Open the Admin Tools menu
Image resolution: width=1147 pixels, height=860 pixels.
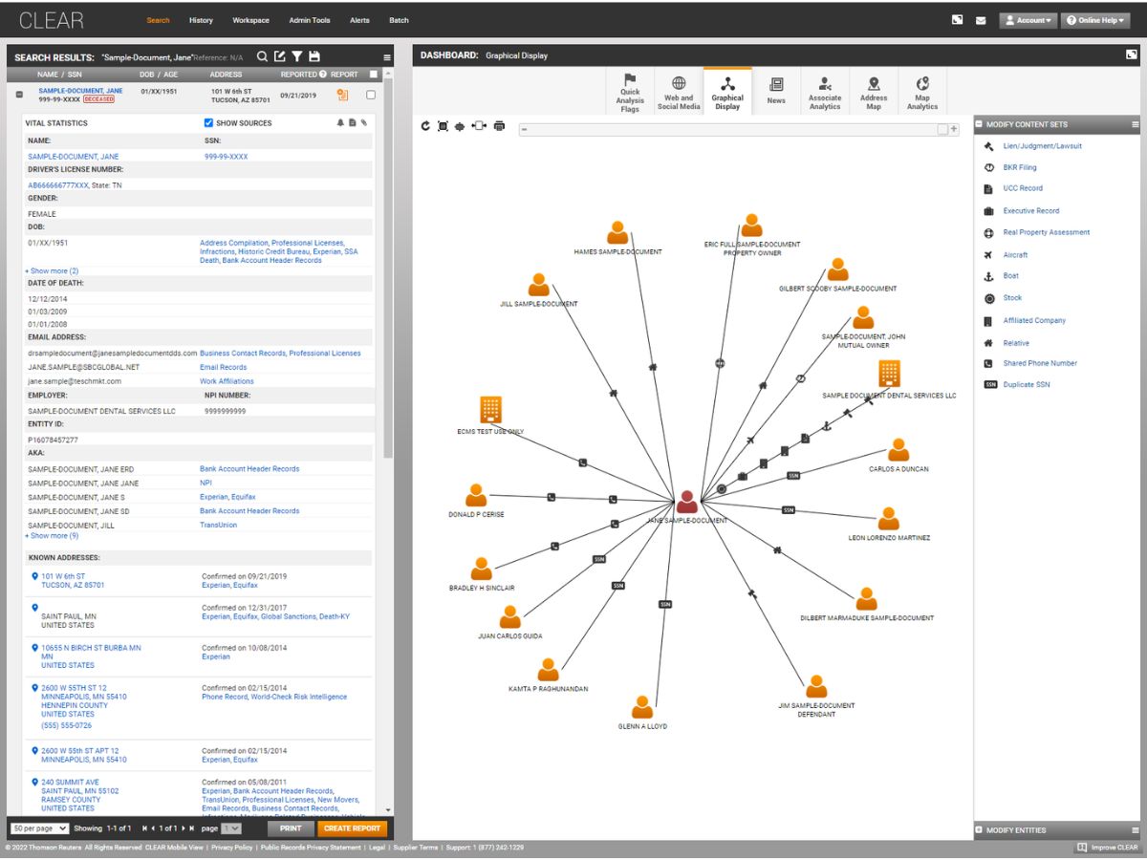310,20
